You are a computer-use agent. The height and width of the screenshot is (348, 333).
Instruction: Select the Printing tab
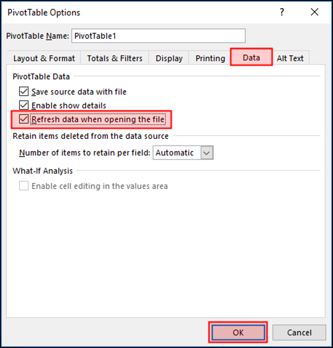tap(210, 58)
